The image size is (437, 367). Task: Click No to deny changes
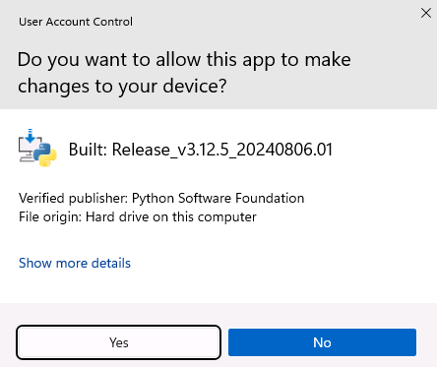(x=322, y=342)
